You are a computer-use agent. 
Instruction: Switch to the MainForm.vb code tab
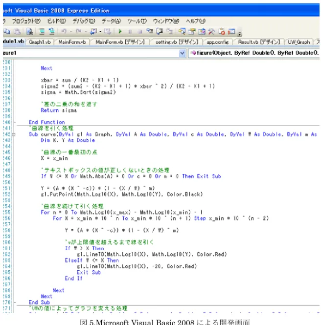pos(72,42)
